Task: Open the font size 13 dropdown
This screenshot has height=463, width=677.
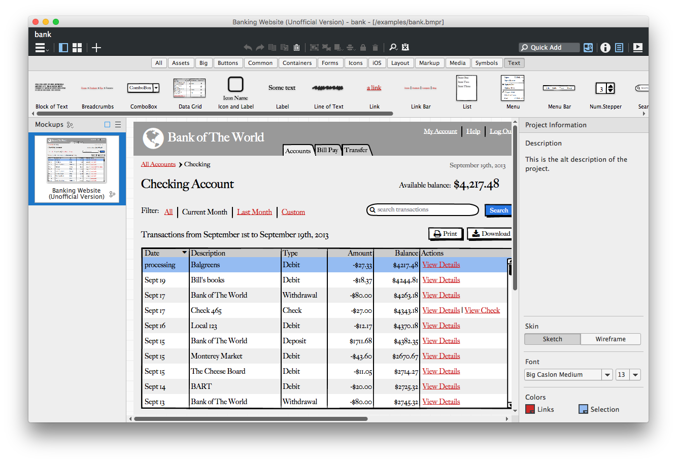Action: (635, 375)
